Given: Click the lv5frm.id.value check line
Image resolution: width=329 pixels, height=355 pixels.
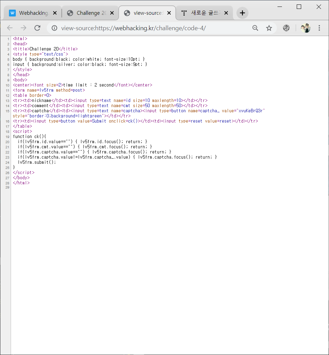Looking at the screenshot, I should (82, 141).
